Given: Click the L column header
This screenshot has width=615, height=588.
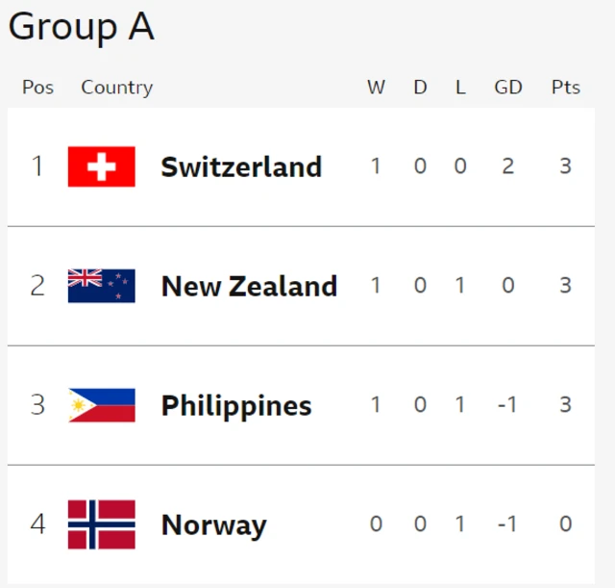Looking at the screenshot, I should tap(460, 88).
